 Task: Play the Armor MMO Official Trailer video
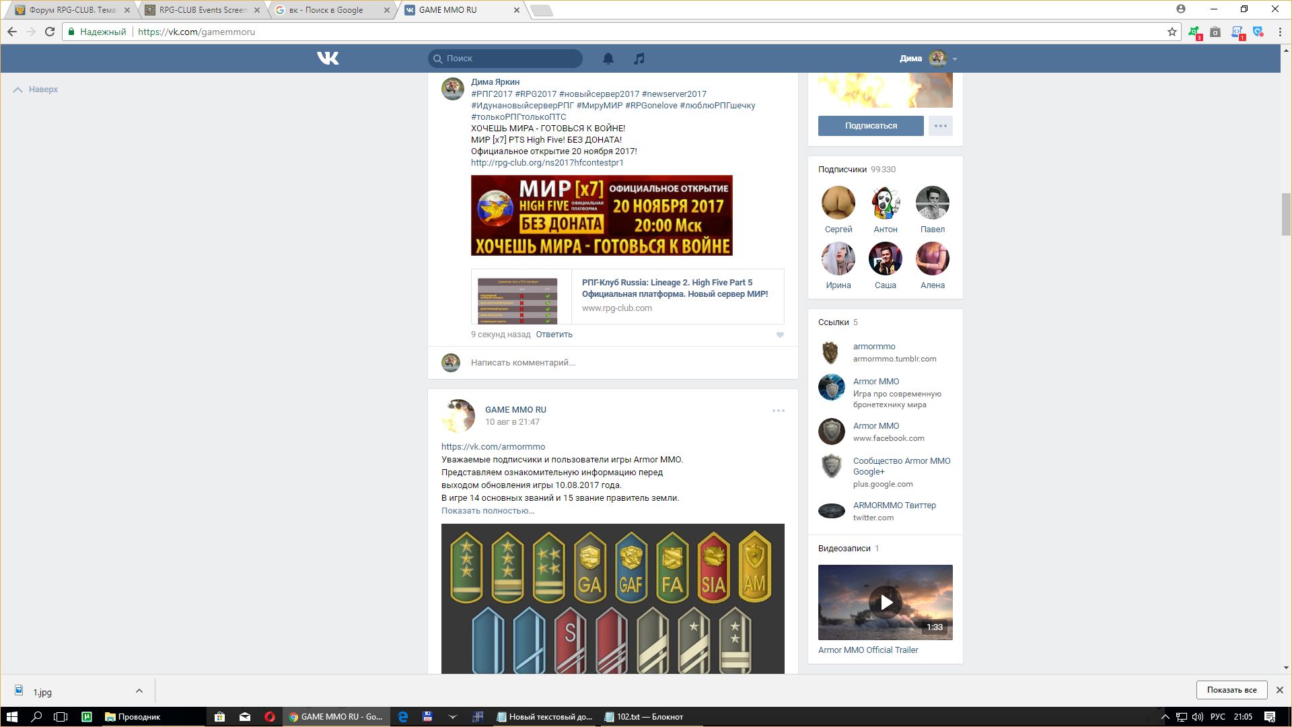click(x=886, y=602)
